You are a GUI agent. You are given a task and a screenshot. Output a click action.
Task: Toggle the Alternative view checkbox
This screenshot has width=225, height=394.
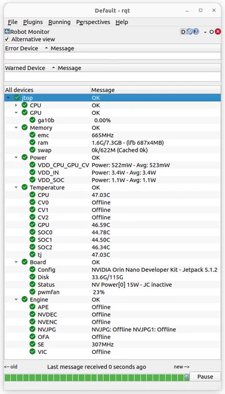(x=7, y=39)
